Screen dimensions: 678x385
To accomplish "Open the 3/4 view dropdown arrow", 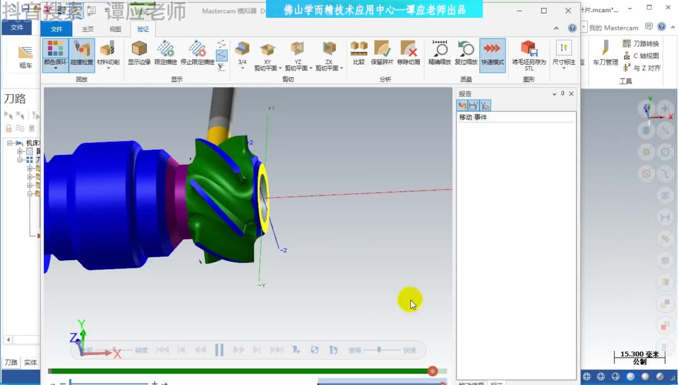I will [x=242, y=68].
